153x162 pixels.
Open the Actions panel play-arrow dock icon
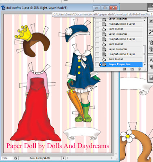click(151, 21)
